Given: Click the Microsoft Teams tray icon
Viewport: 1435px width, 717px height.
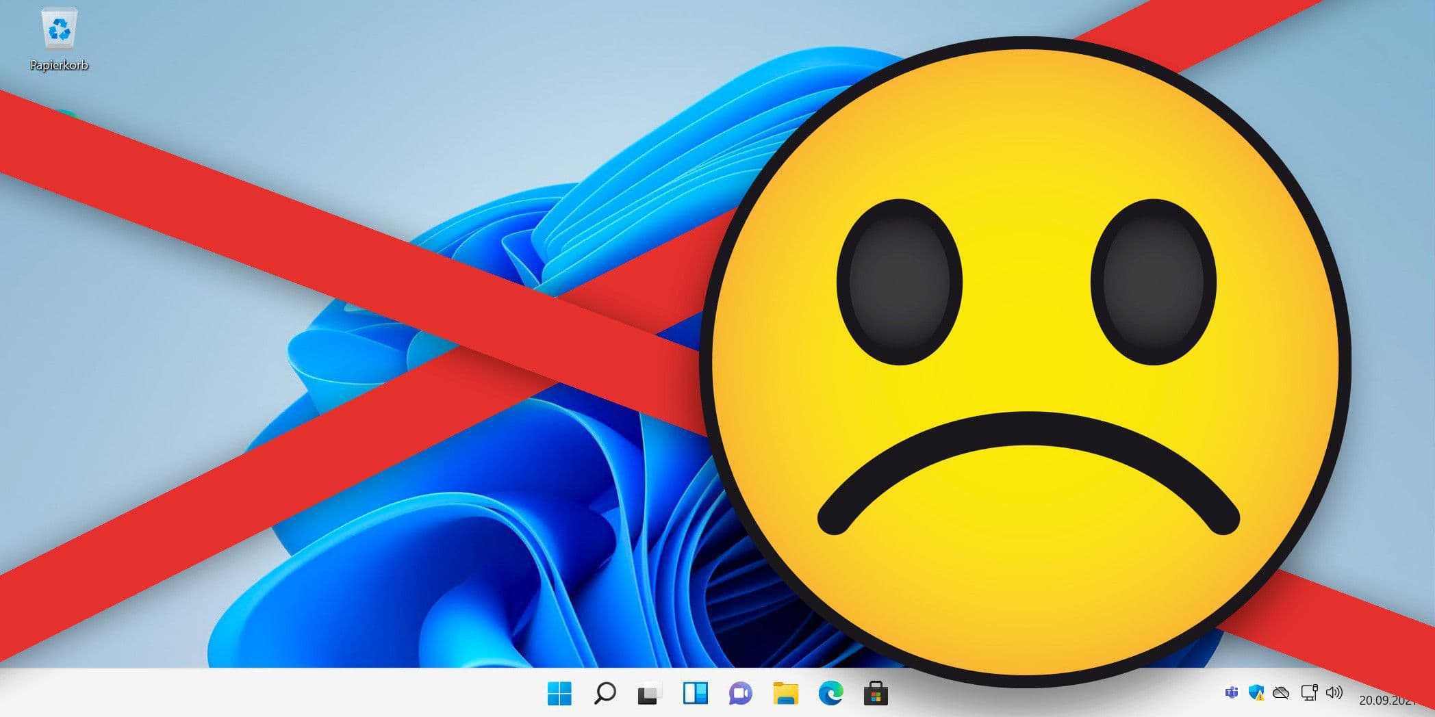Looking at the screenshot, I should (x=1231, y=693).
